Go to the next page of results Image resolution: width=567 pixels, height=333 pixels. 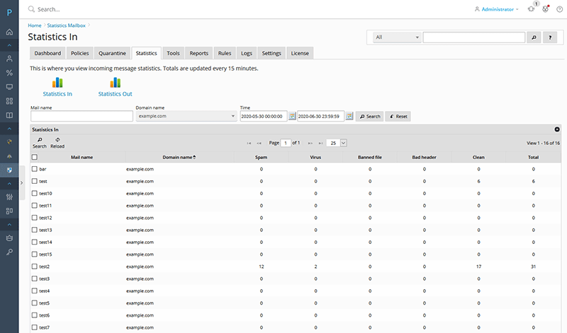[310, 144]
